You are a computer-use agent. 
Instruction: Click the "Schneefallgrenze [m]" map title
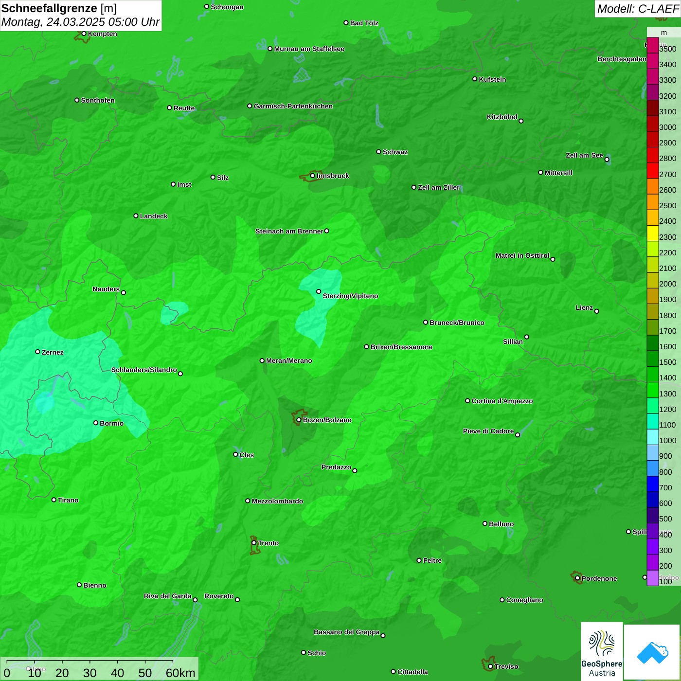(x=59, y=8)
